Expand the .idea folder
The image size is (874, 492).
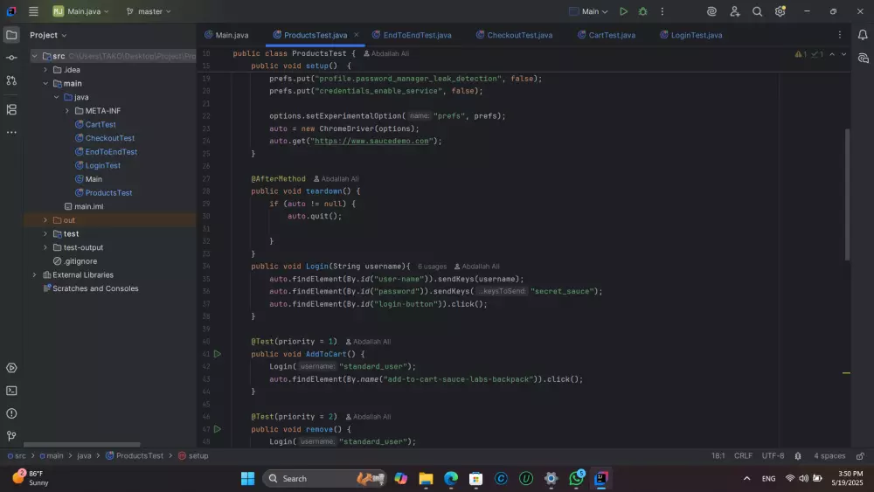[x=45, y=70]
